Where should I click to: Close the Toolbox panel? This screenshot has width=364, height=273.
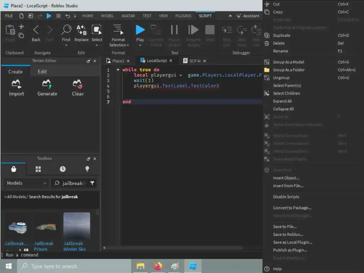95,159
